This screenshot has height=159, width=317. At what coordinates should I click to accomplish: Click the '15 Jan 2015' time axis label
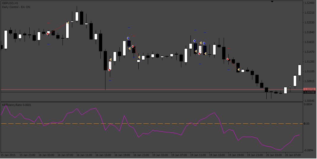click(x=8, y=155)
